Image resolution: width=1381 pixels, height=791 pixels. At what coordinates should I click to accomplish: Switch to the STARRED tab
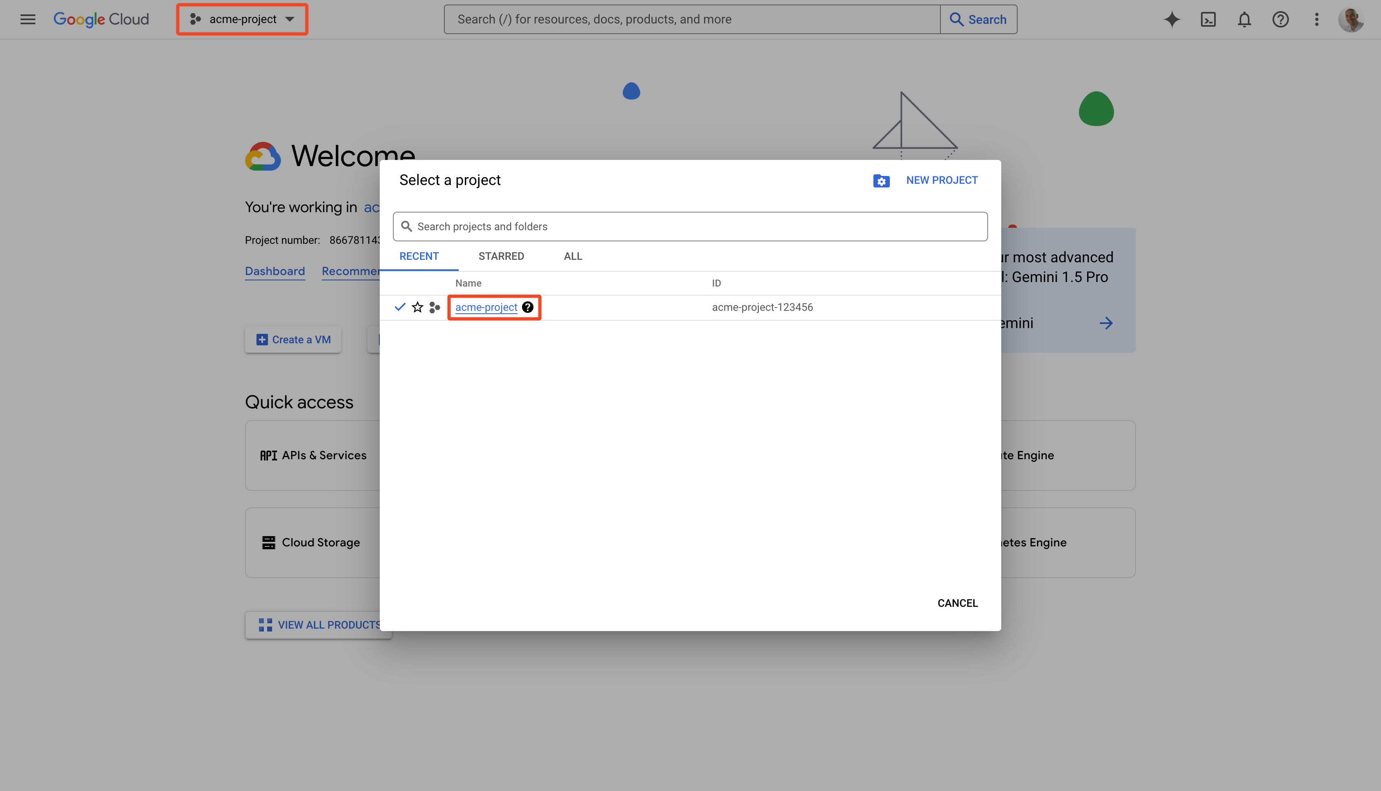pyautogui.click(x=501, y=257)
